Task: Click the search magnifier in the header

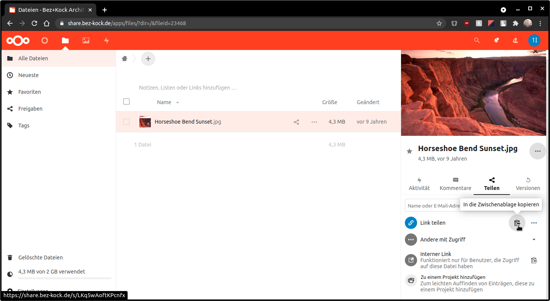Action: pyautogui.click(x=477, y=40)
